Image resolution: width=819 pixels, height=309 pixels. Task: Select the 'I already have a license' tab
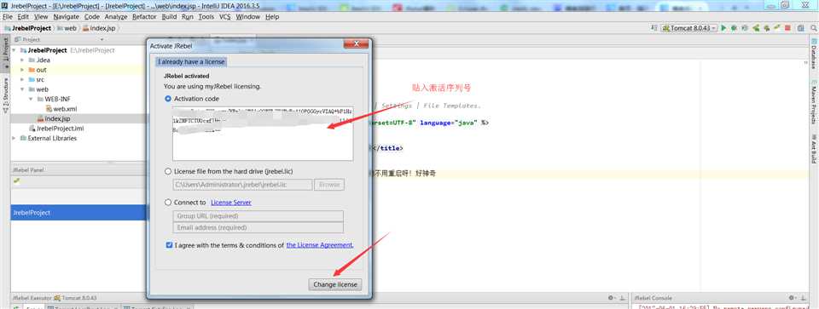tap(192, 61)
